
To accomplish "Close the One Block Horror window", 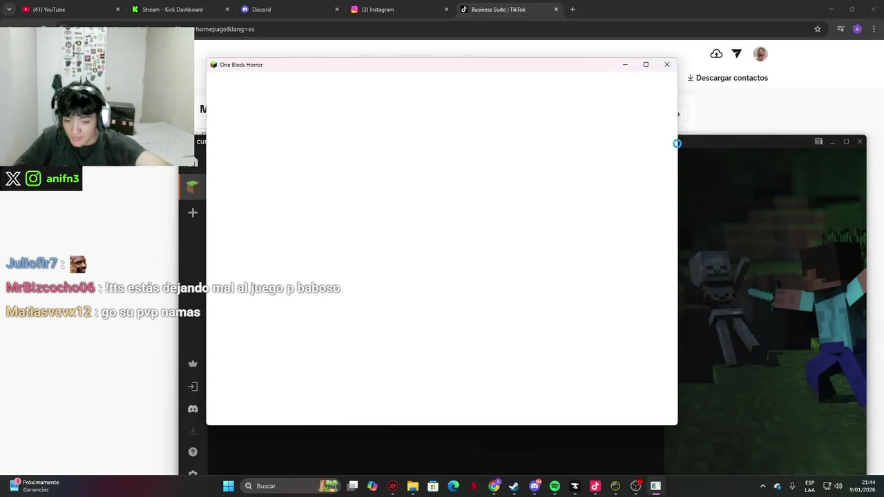I will (667, 64).
